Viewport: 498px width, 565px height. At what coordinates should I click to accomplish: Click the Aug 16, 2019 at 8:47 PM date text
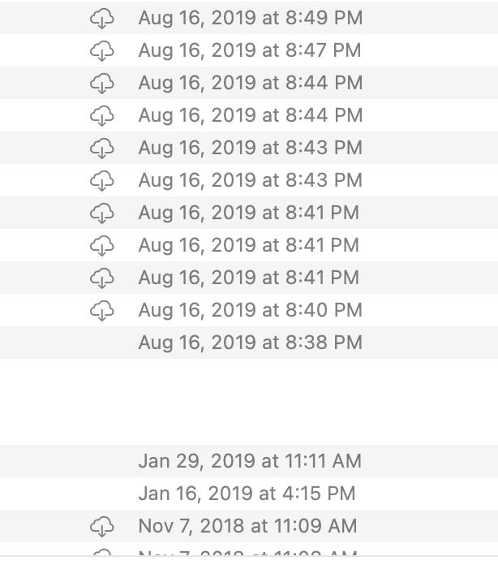click(250, 50)
